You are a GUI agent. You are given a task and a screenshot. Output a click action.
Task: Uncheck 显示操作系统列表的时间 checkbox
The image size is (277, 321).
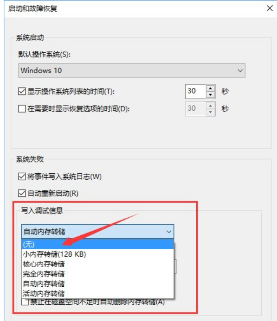coord(22,91)
